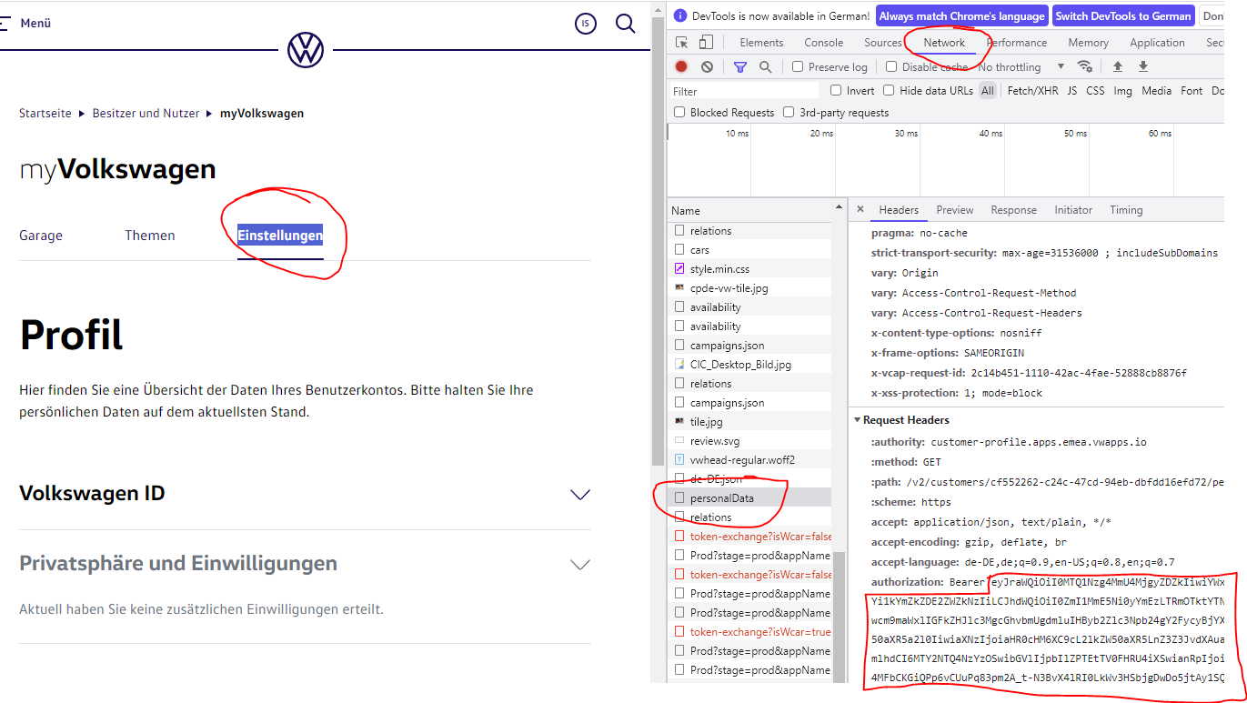This screenshot has height=703, width=1247.
Task: Click the Volkswagen logo
Action: [x=306, y=50]
